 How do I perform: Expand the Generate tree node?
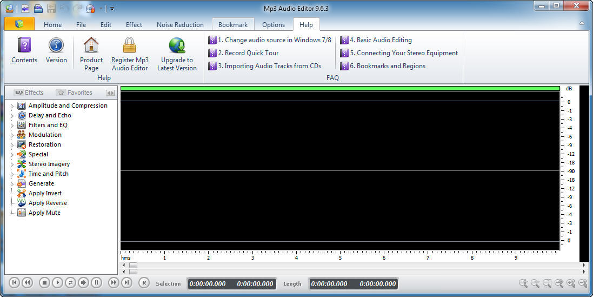pyautogui.click(x=12, y=184)
